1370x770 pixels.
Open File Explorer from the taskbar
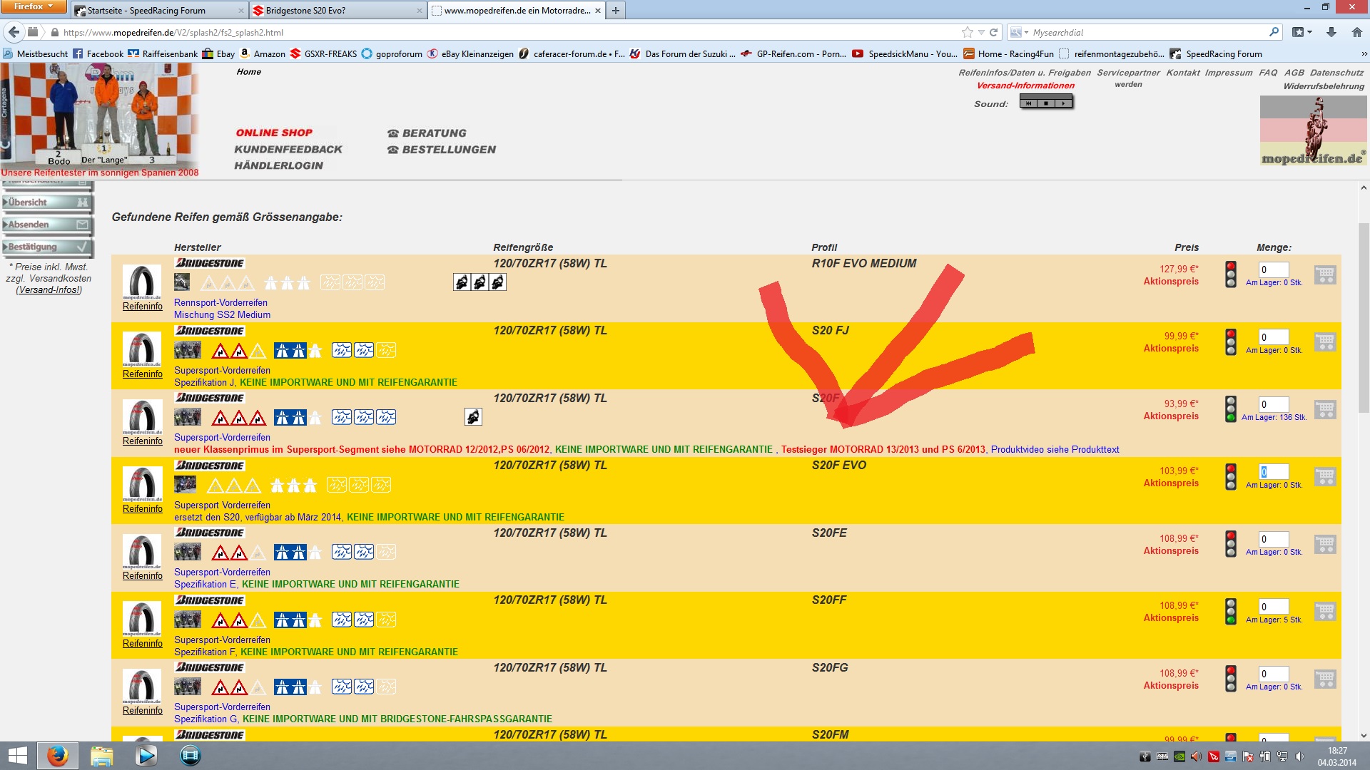(x=101, y=756)
